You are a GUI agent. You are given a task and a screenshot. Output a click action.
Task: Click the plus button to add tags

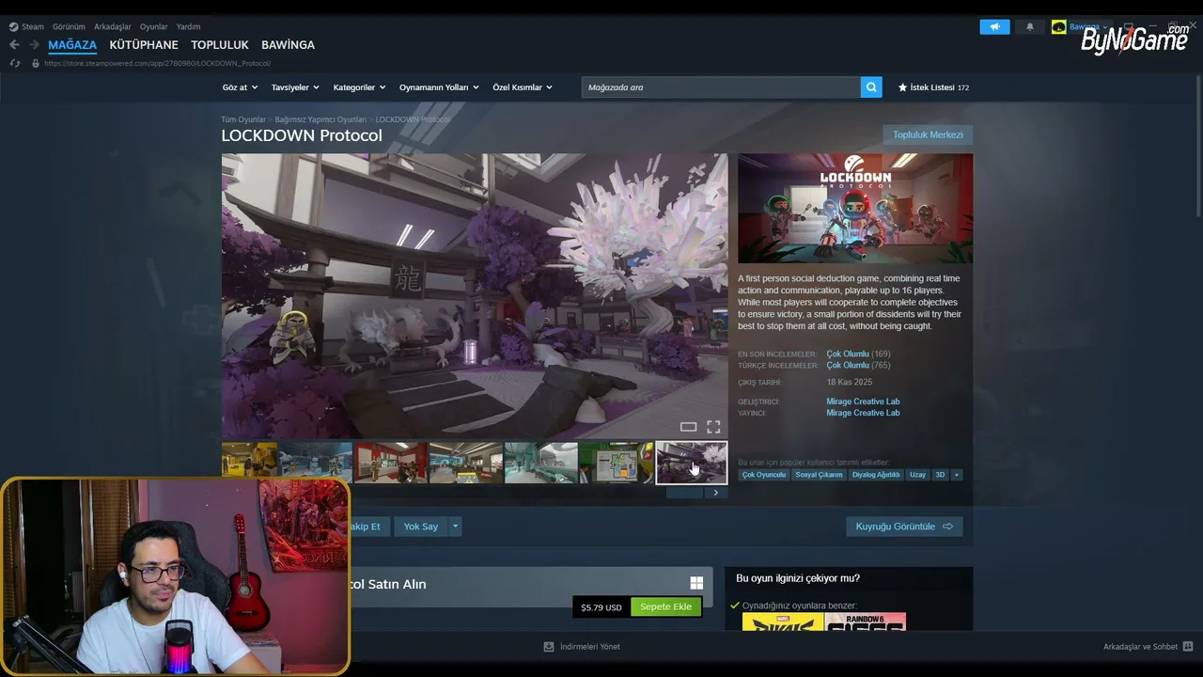tap(957, 475)
